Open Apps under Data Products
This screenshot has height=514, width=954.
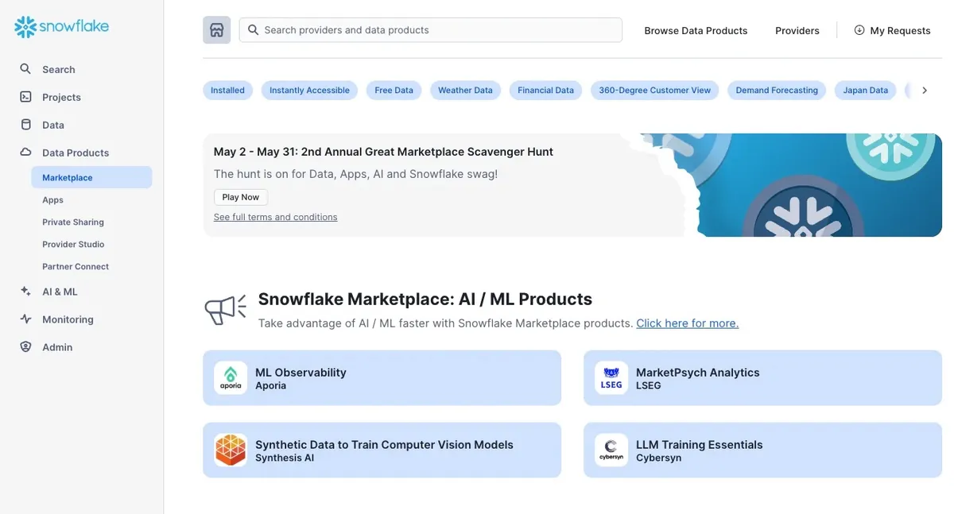click(53, 200)
